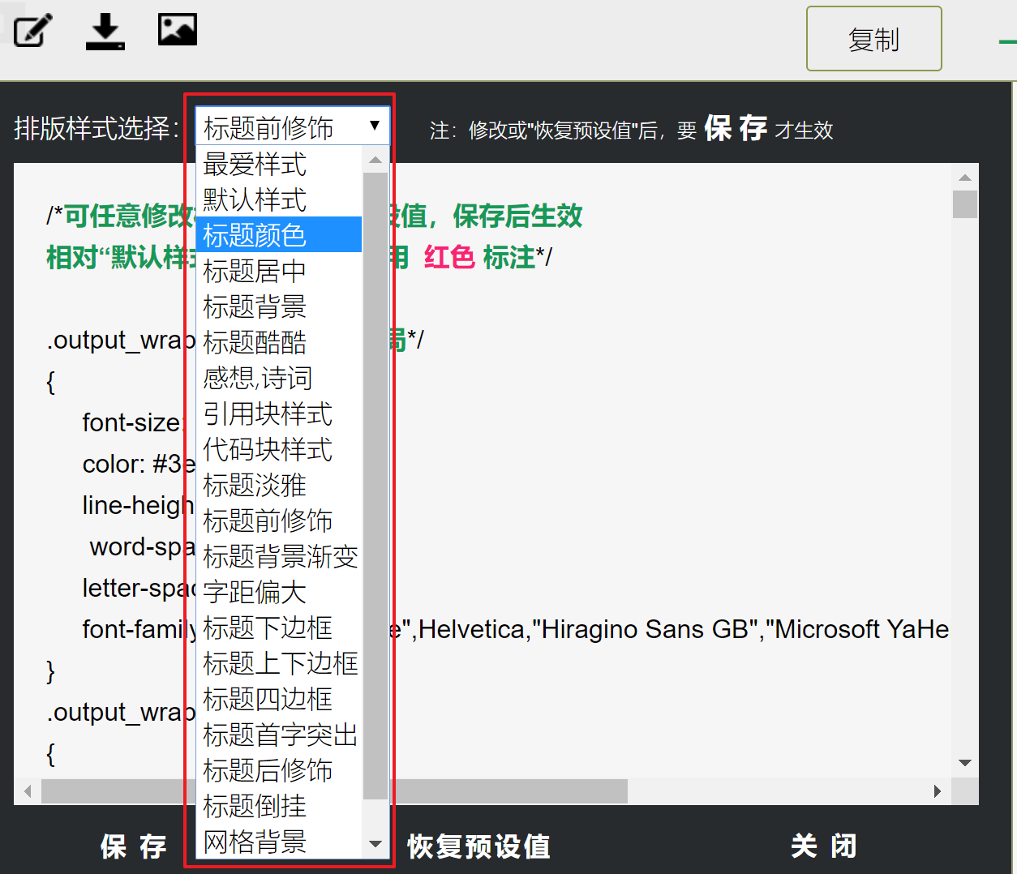Select the 标题四边框 option

coord(279,699)
